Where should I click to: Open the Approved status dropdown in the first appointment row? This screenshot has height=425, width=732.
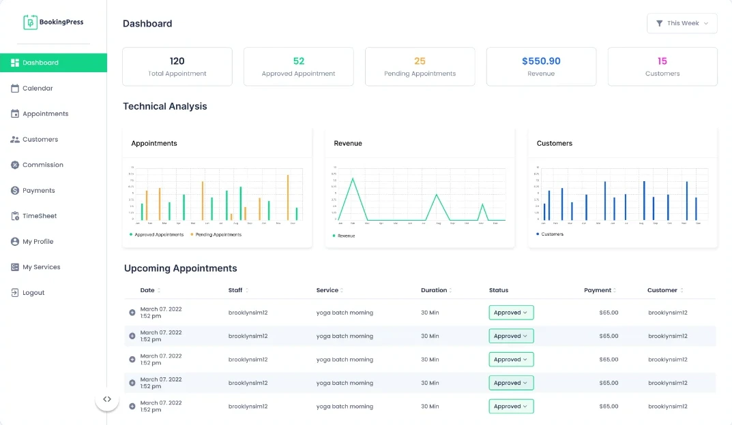pyautogui.click(x=511, y=313)
